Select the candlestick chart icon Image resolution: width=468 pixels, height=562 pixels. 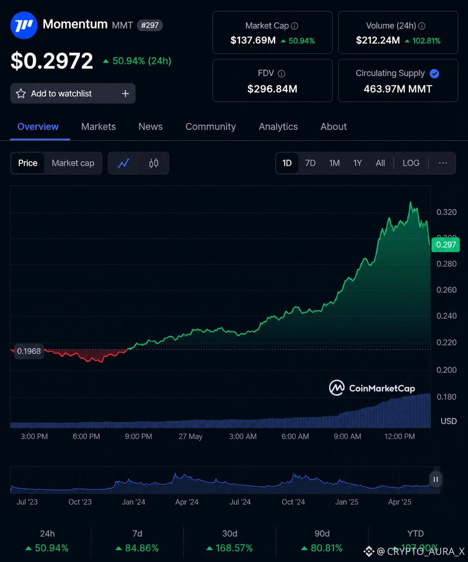153,163
